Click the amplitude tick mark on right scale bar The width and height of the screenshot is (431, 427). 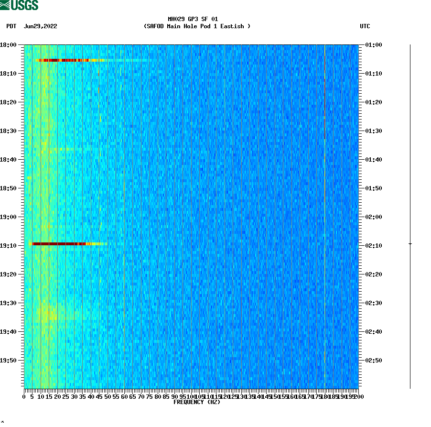[409, 243]
